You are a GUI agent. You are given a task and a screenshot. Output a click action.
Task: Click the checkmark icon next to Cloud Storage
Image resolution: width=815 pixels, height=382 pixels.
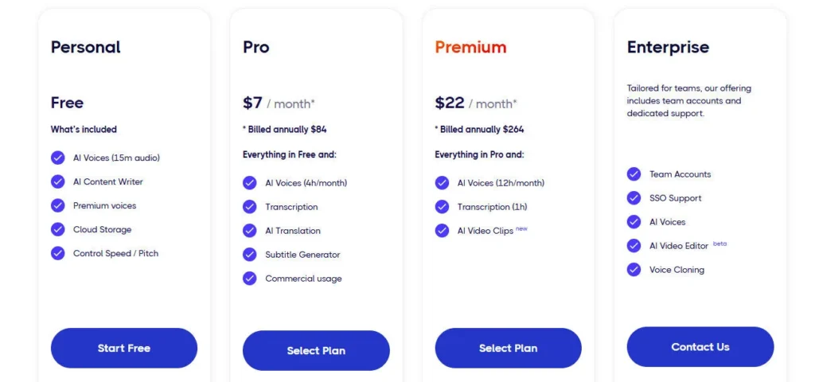pyautogui.click(x=58, y=229)
